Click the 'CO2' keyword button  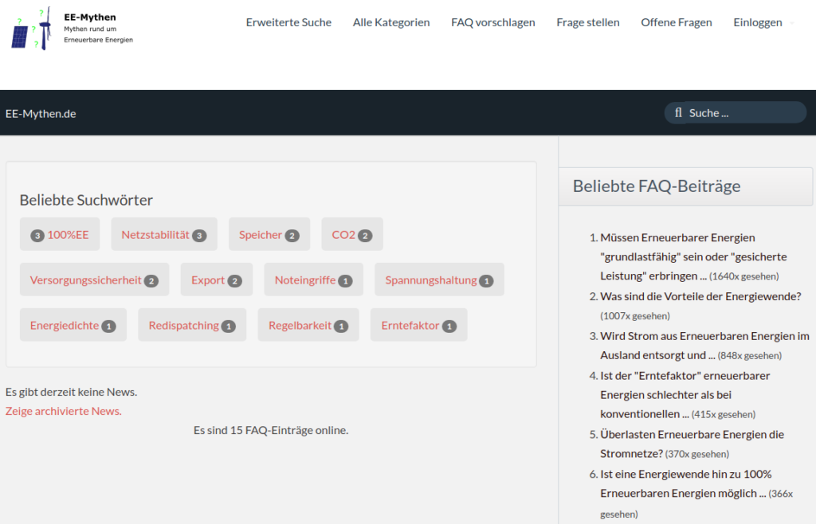[351, 234]
